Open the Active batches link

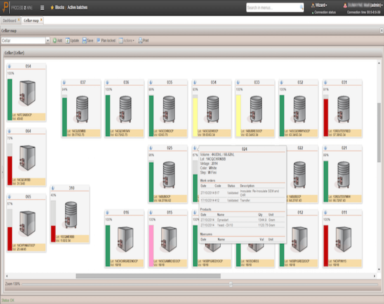coord(78,7)
